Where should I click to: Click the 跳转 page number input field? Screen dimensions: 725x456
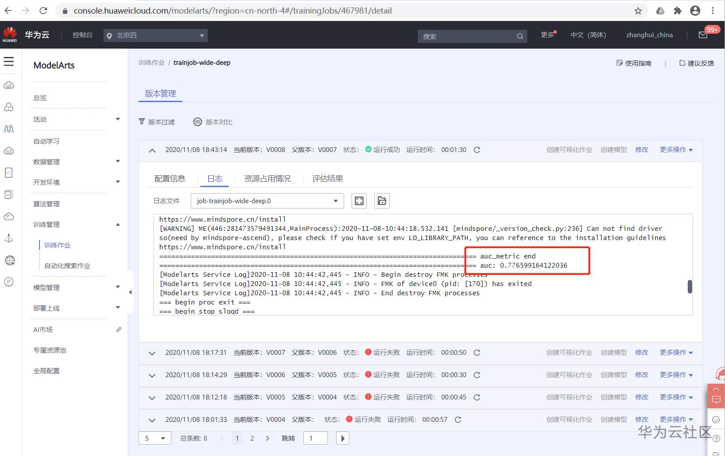point(316,438)
